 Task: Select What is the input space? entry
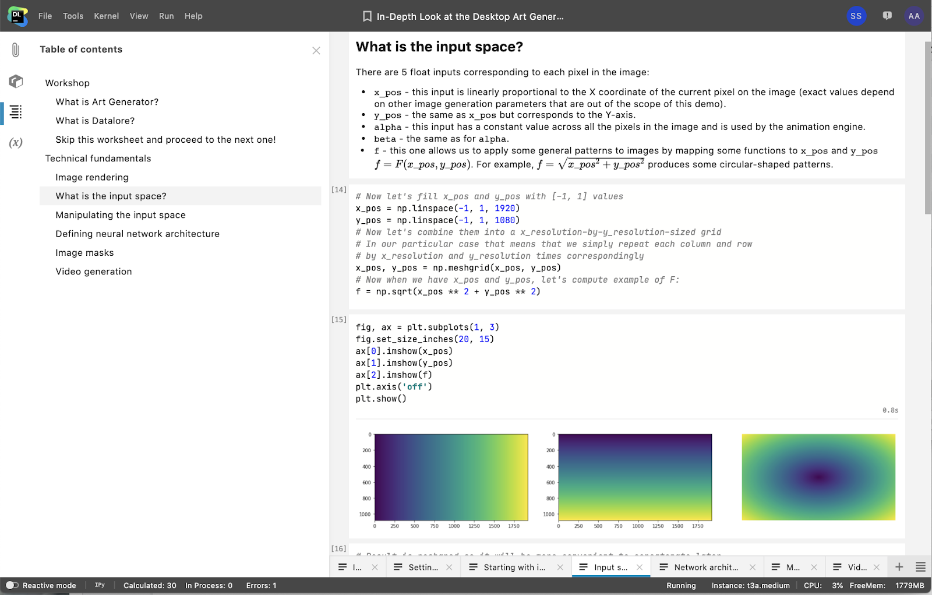click(x=180, y=196)
